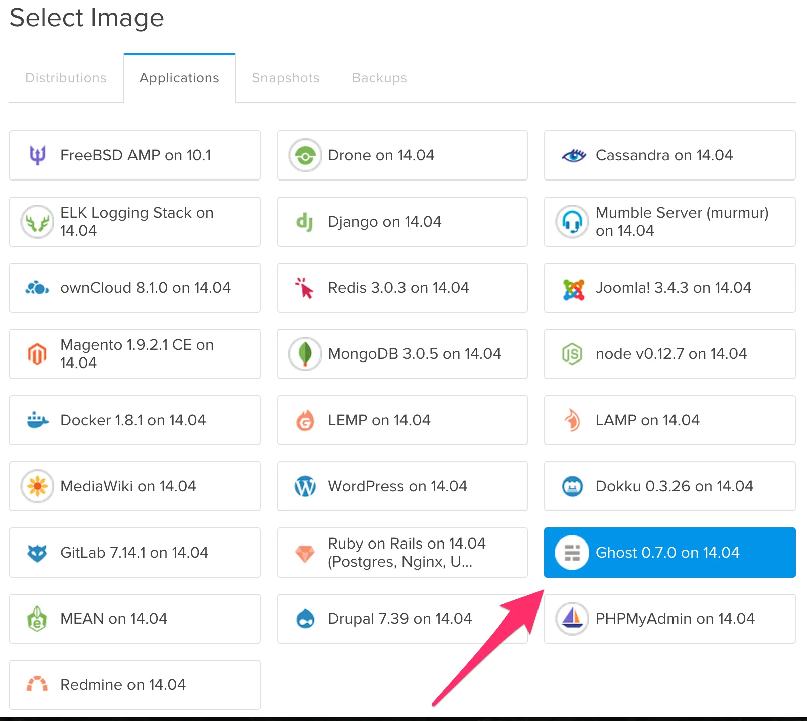The width and height of the screenshot is (807, 721).
Task: Select Dokku 0.3.26 on 14.04 label
Action: click(675, 486)
